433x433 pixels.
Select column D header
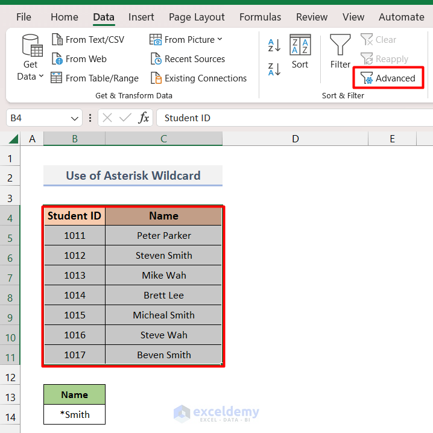pyautogui.click(x=296, y=139)
